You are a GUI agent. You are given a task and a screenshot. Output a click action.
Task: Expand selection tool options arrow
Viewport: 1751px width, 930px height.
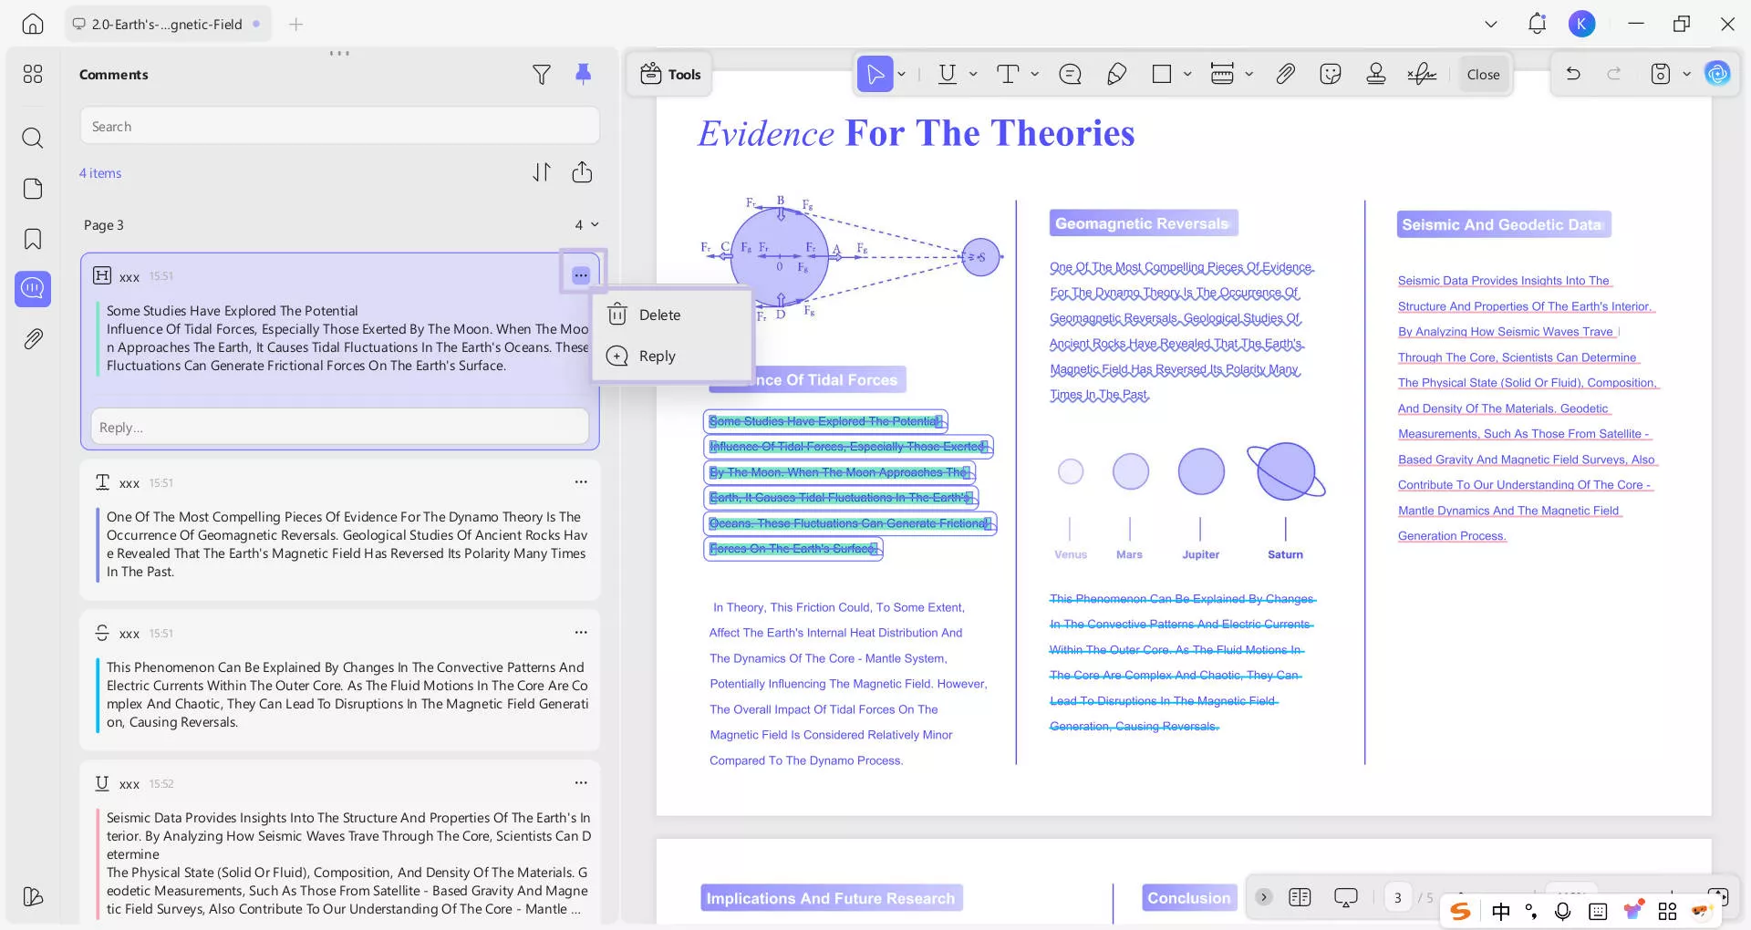click(x=902, y=75)
